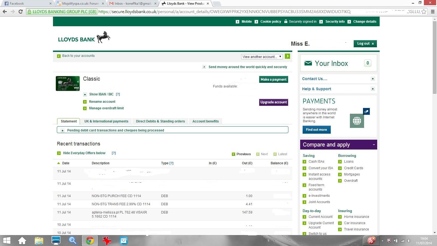Bookmark this page with the star icon

(424, 11)
